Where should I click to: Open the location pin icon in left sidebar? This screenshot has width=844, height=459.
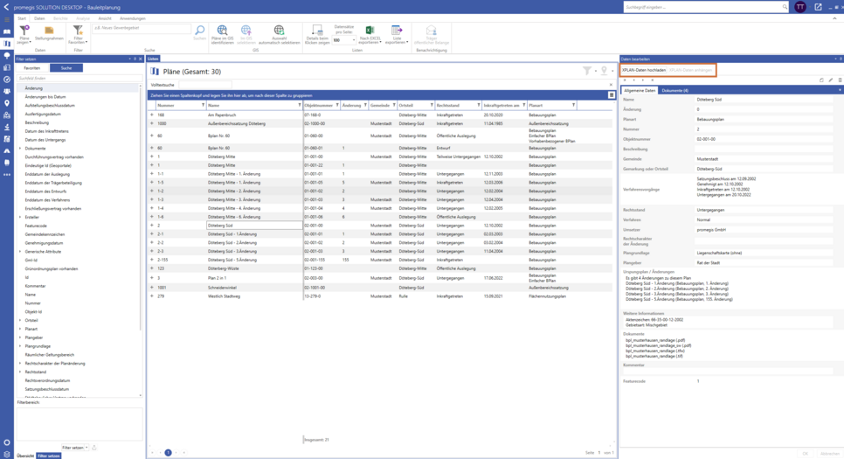coord(6,103)
